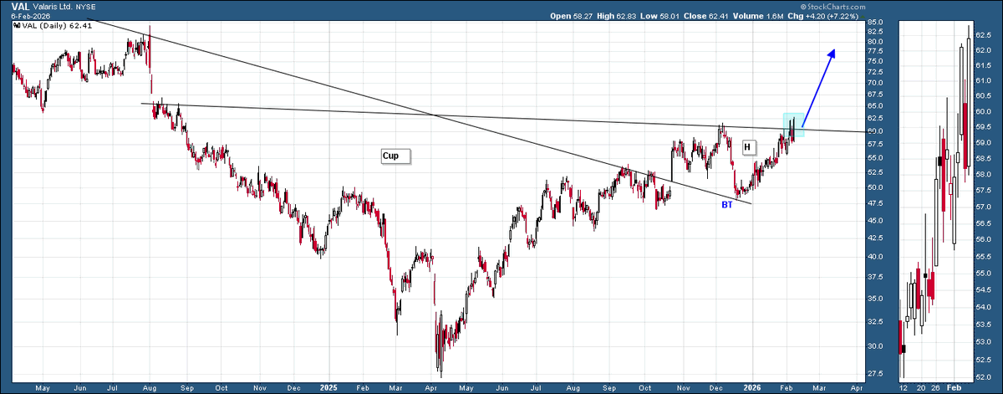1003x394 pixels.
Task: Click the 65.0 price axis label
Action: pyautogui.click(x=877, y=106)
